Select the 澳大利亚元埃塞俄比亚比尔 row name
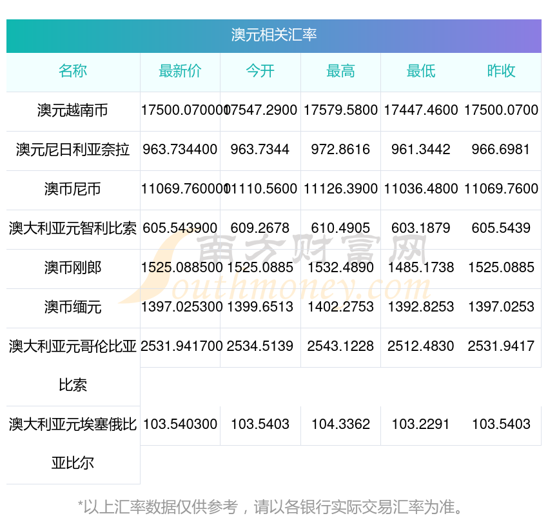The height and width of the screenshot is (527, 548). coord(73,443)
